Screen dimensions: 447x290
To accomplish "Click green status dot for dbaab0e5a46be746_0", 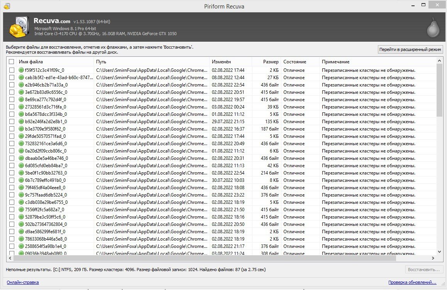I will pyautogui.click(x=21, y=158).
